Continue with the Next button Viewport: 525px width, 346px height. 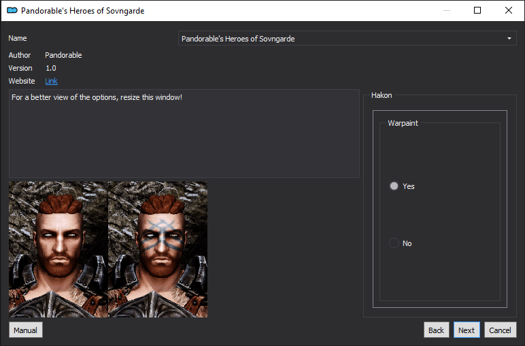[x=467, y=330]
